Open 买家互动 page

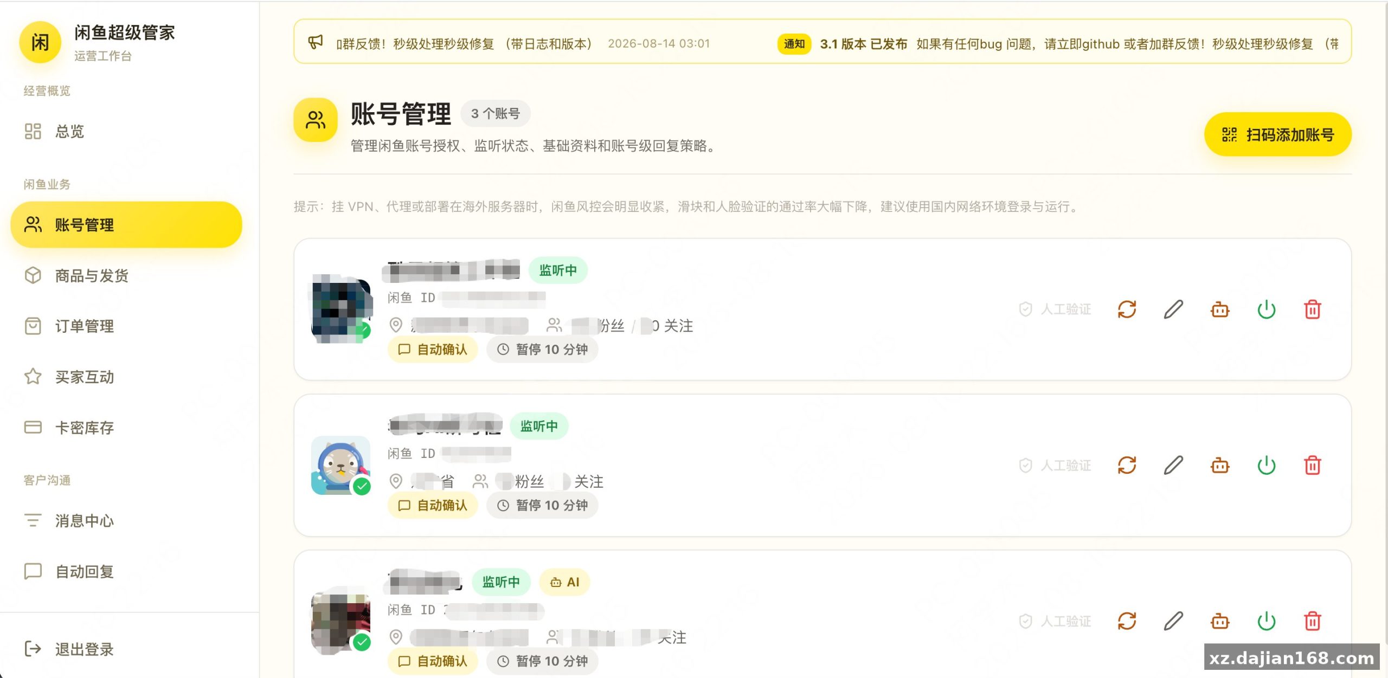point(126,377)
